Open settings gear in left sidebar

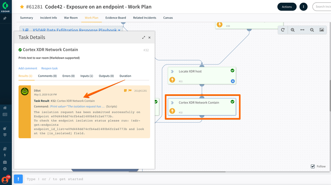5,169
